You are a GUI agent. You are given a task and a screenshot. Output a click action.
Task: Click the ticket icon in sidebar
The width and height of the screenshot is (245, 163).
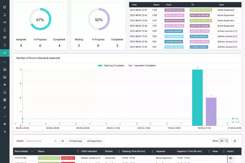coord(5,108)
